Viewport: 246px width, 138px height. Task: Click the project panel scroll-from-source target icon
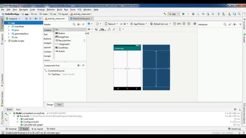coord(27,19)
